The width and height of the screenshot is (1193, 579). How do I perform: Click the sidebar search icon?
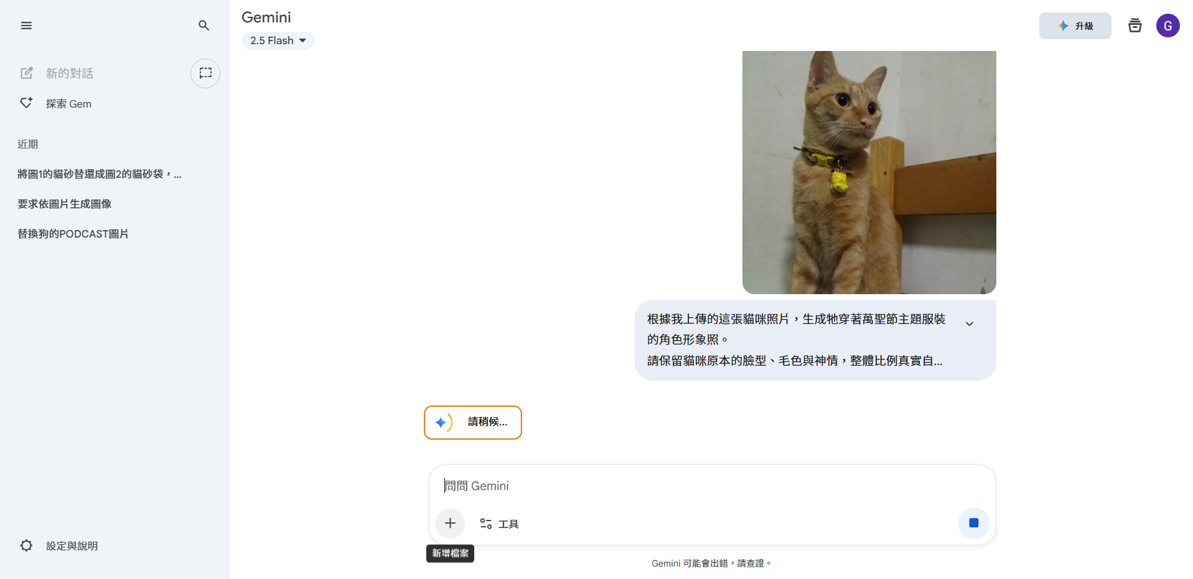pos(204,25)
